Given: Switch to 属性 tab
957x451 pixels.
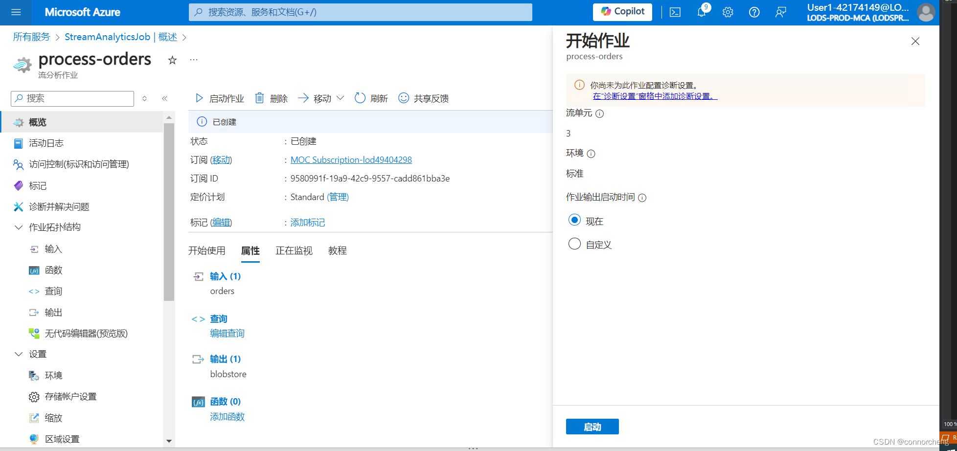Looking at the screenshot, I should (x=251, y=251).
